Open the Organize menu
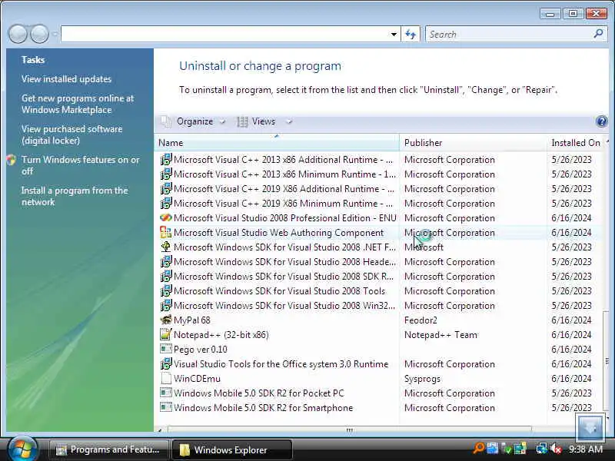Screen dimensions: 615x461 (x=194, y=121)
